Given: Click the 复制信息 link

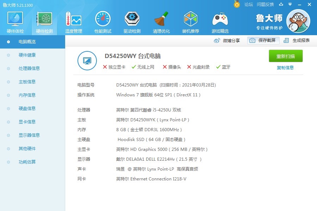Looking at the screenshot, I should click(x=286, y=67).
